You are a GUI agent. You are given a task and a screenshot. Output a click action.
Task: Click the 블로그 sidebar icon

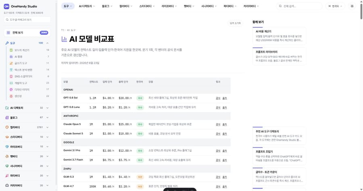(7, 118)
